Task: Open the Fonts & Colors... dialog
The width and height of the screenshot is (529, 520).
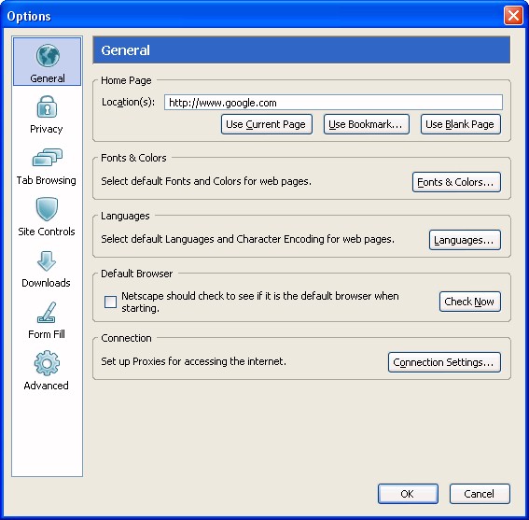Action: tap(456, 182)
